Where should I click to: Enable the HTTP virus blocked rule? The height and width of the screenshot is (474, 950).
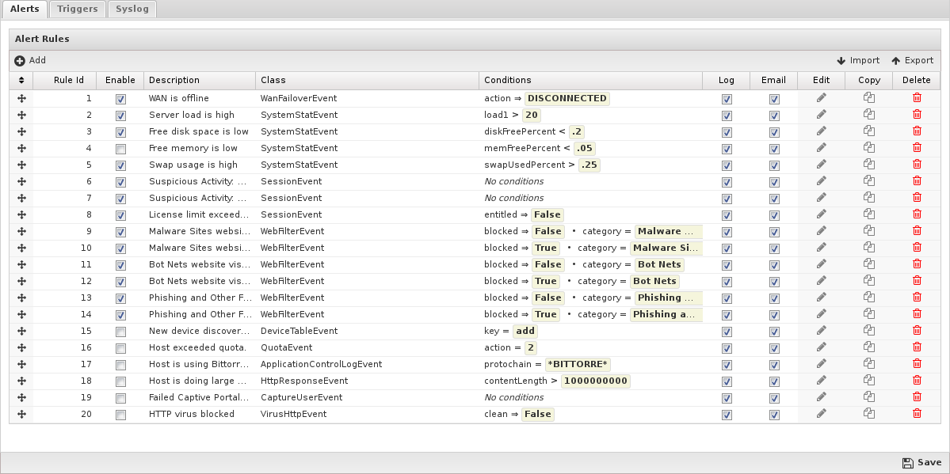pos(120,415)
